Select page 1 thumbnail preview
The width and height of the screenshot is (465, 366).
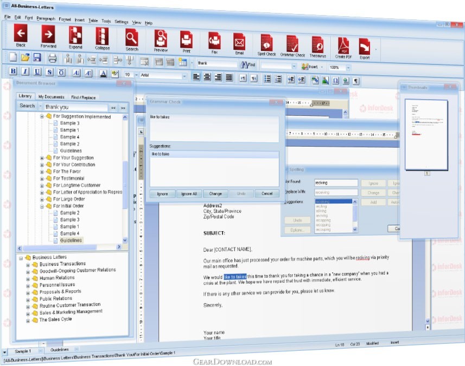coord(426,135)
